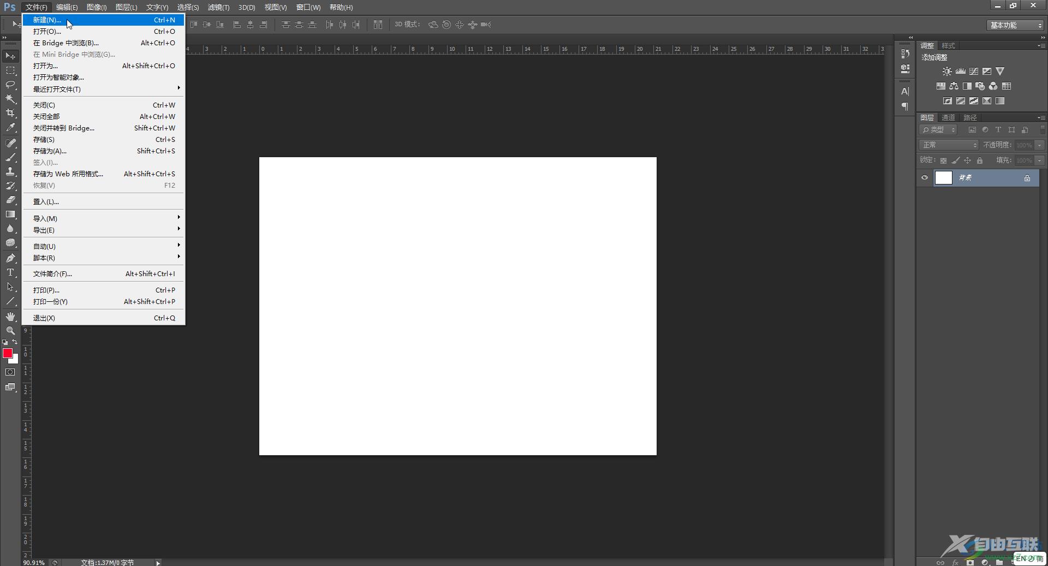Open the Paragraph panel icon

click(x=905, y=106)
